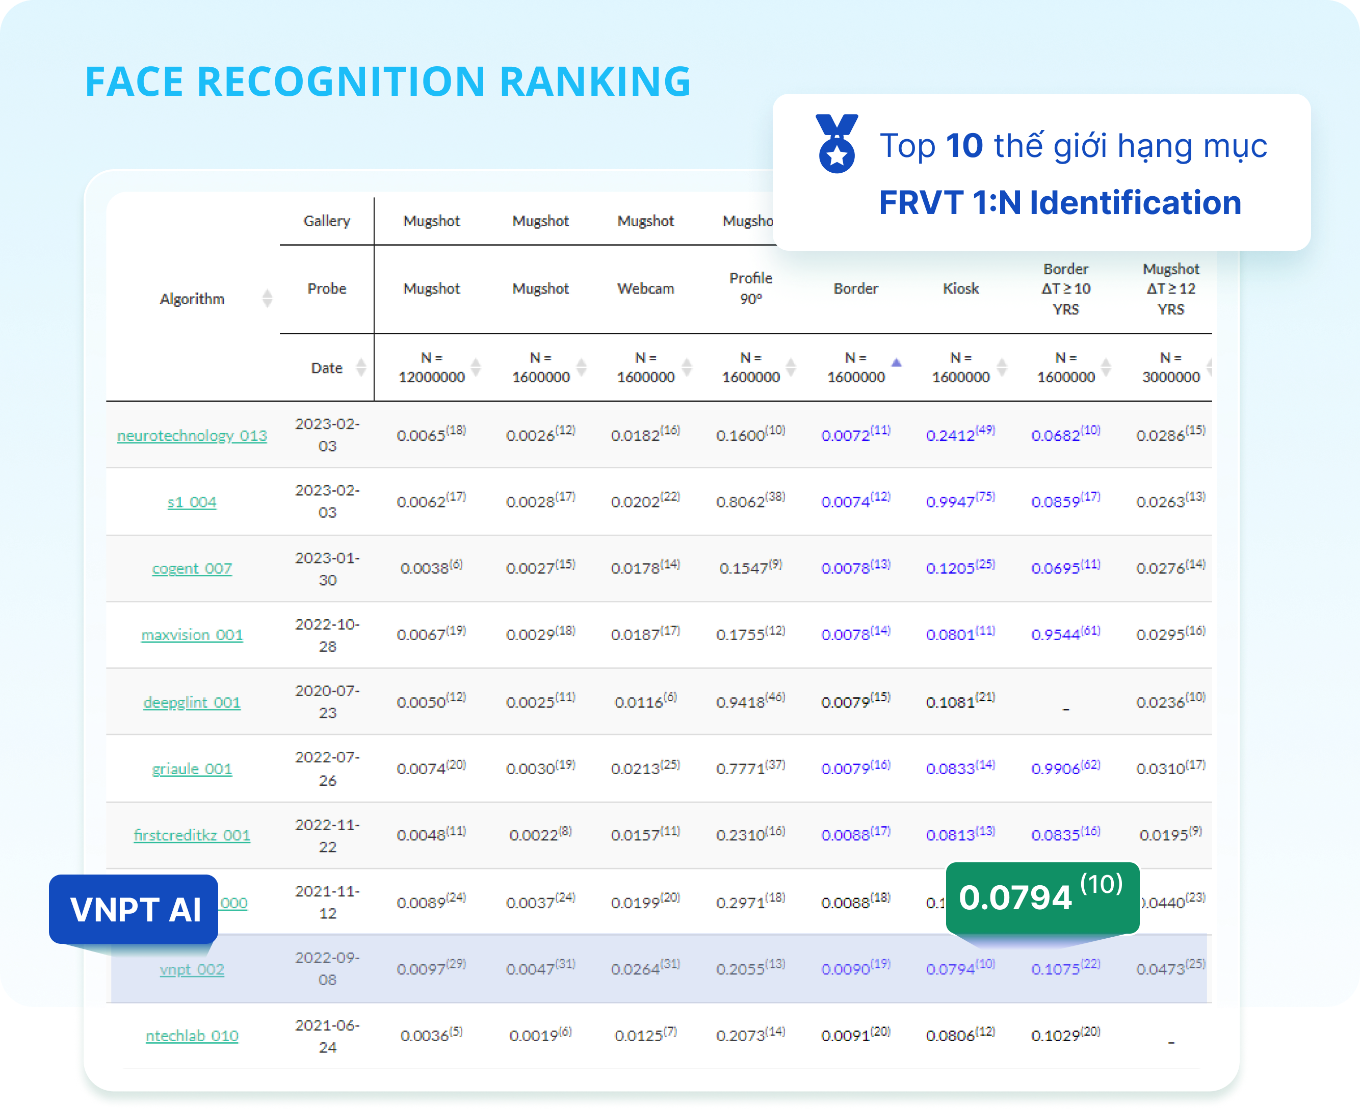Open griaule_001 algorithm link
The height and width of the screenshot is (1110, 1360).
pos(192,769)
